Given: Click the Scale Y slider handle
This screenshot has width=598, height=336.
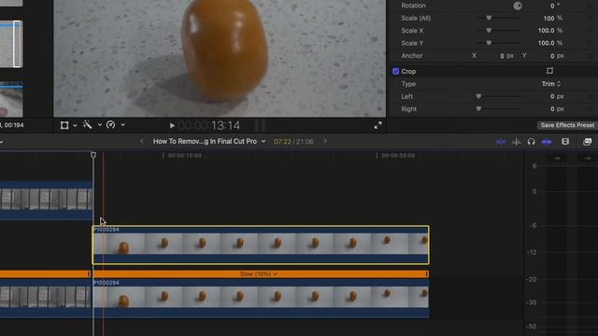Looking at the screenshot, I should 489,43.
